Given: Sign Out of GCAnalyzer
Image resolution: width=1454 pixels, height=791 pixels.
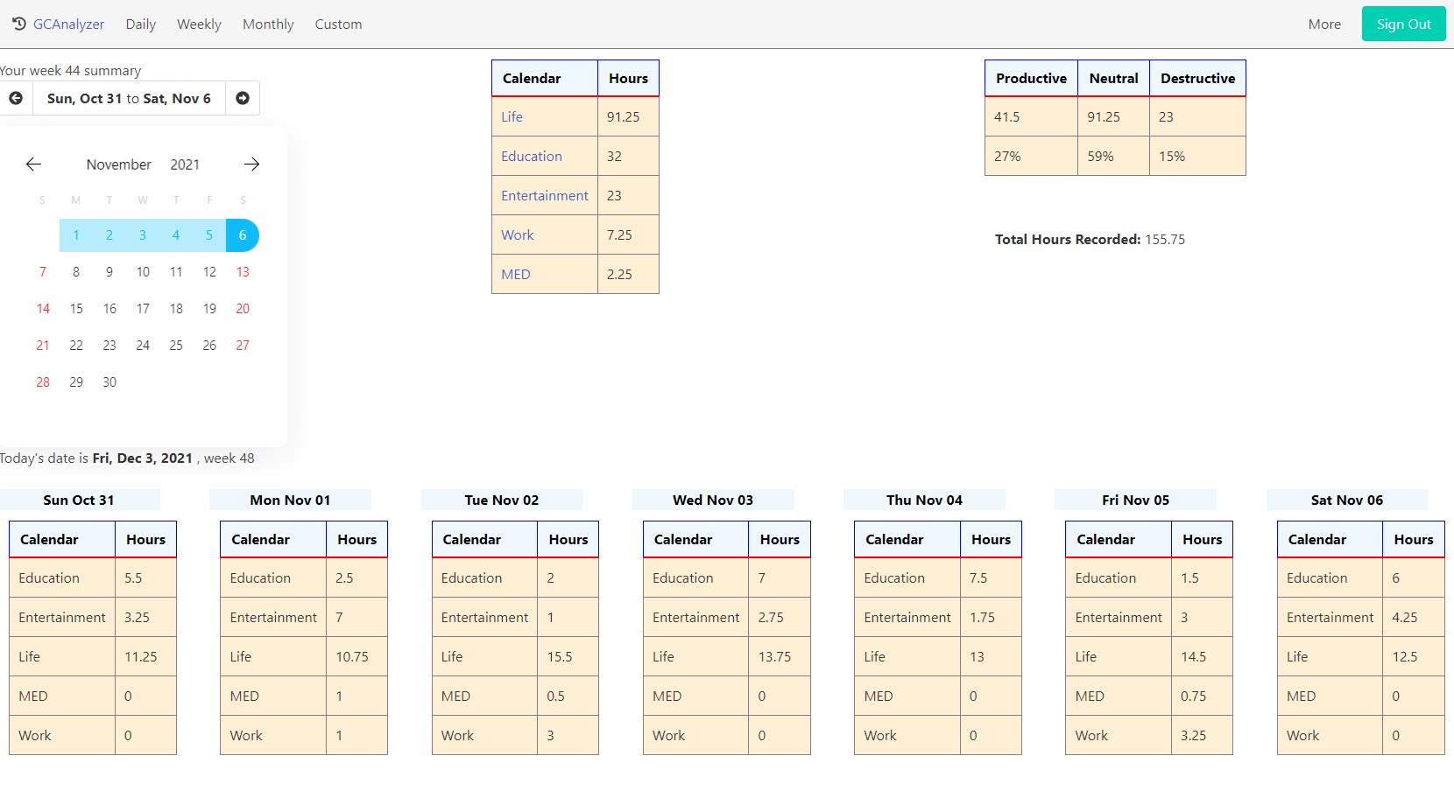Looking at the screenshot, I should pyautogui.click(x=1403, y=24).
